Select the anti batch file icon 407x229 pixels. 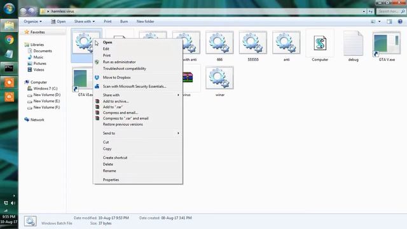pyautogui.click(x=286, y=43)
